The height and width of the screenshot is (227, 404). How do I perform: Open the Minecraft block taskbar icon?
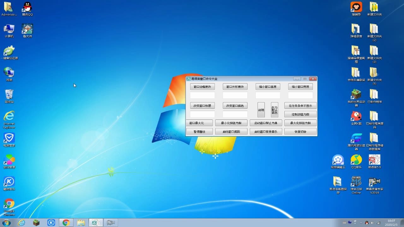pyautogui.click(x=36, y=223)
